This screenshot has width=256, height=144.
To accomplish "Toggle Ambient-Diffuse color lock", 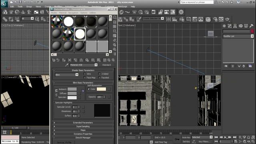I will pos(56,90).
